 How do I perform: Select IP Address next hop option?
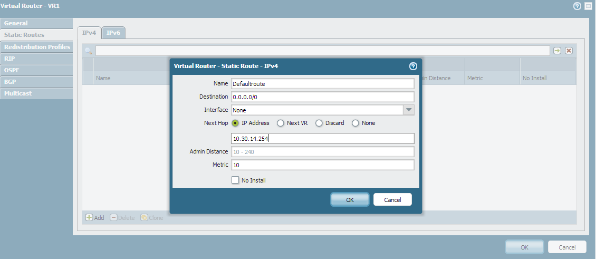[x=235, y=123]
